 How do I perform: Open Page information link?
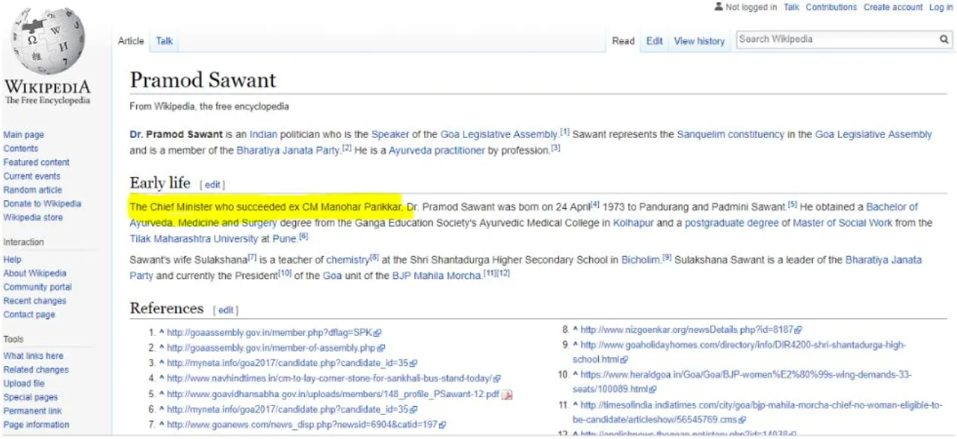click(36, 425)
